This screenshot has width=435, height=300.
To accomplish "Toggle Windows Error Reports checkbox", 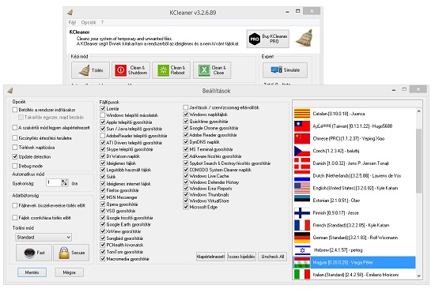I will [186, 189].
